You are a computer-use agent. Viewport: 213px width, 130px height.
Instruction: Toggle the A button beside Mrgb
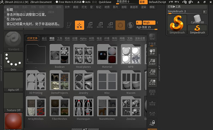(139, 23)
